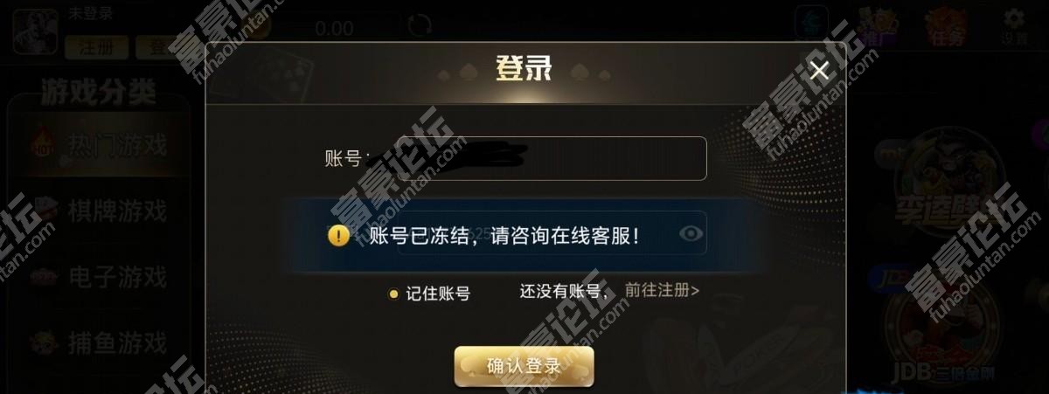Click the balance refresh icon
Viewport: 1049px width, 394px height.
coord(421,25)
